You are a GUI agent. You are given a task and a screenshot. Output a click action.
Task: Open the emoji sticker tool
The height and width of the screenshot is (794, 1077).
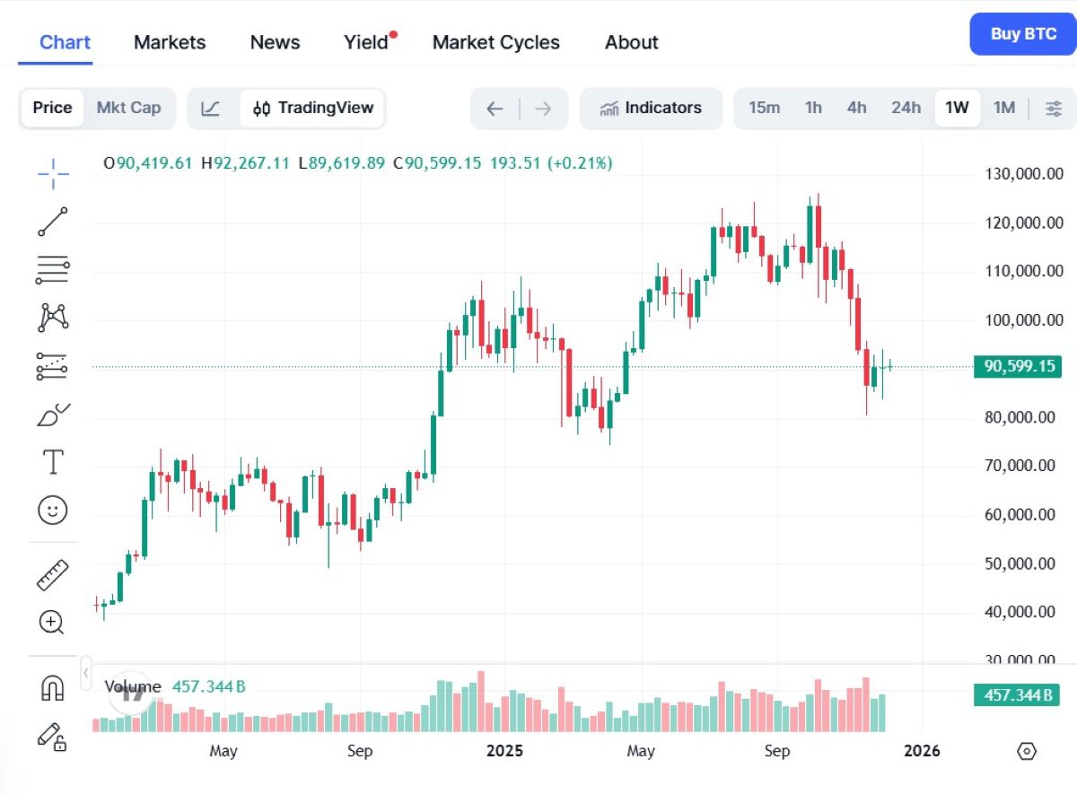click(53, 510)
